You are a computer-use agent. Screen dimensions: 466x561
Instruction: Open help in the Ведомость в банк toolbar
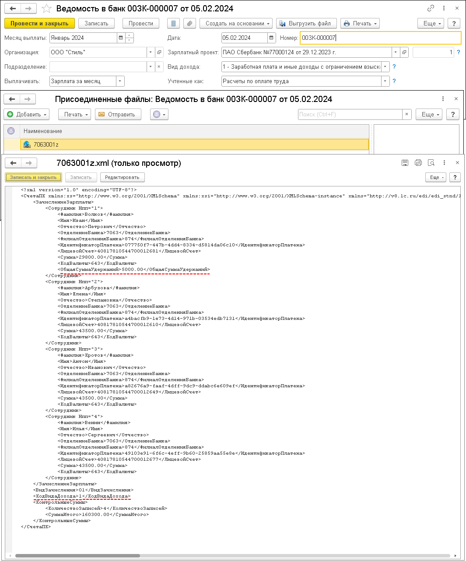pyautogui.click(x=454, y=23)
